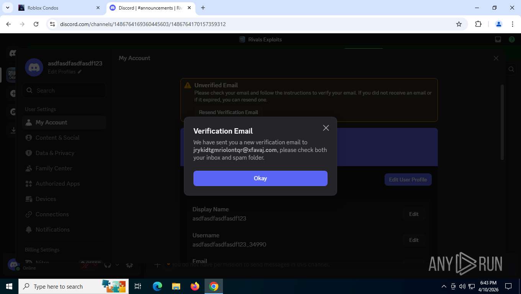The image size is (521, 294).
Task: Edit the Username entry
Action: [x=414, y=240]
